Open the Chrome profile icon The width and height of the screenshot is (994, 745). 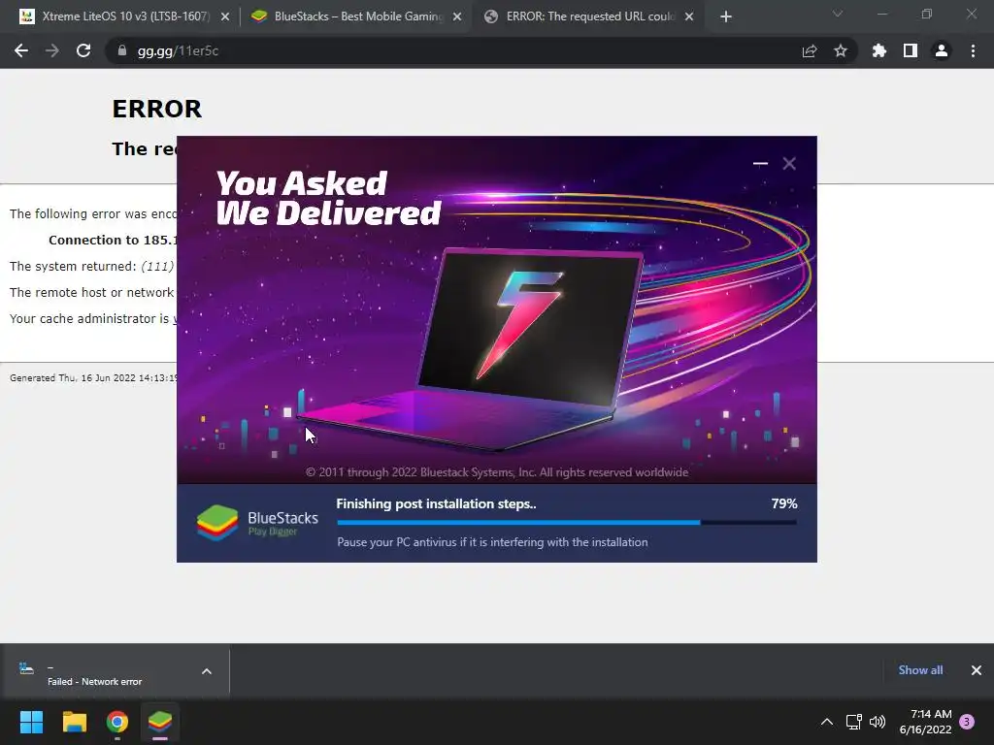942,50
